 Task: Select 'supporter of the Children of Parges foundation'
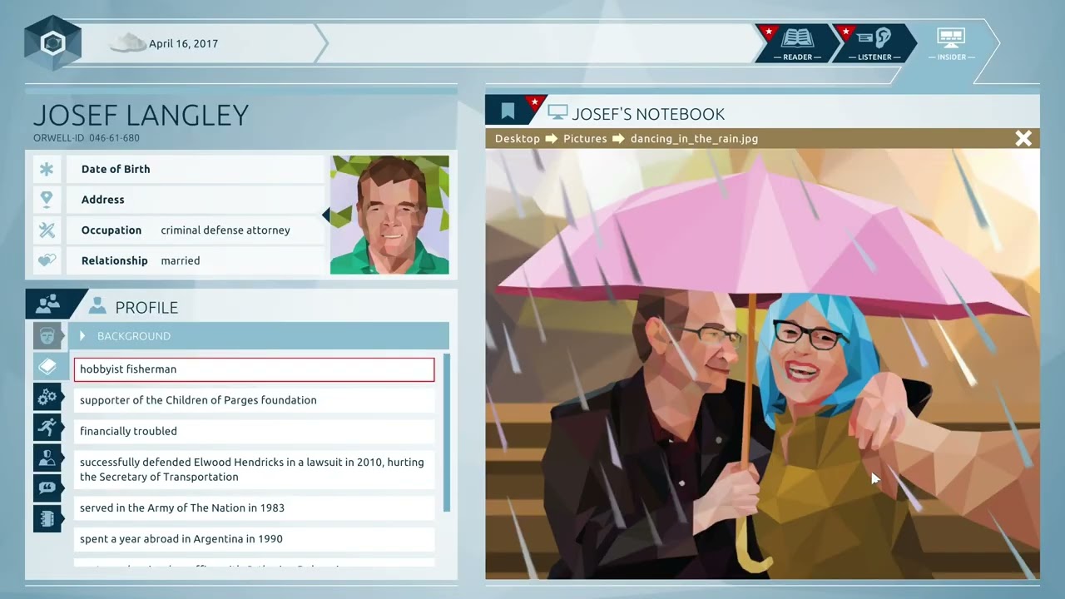tap(255, 400)
